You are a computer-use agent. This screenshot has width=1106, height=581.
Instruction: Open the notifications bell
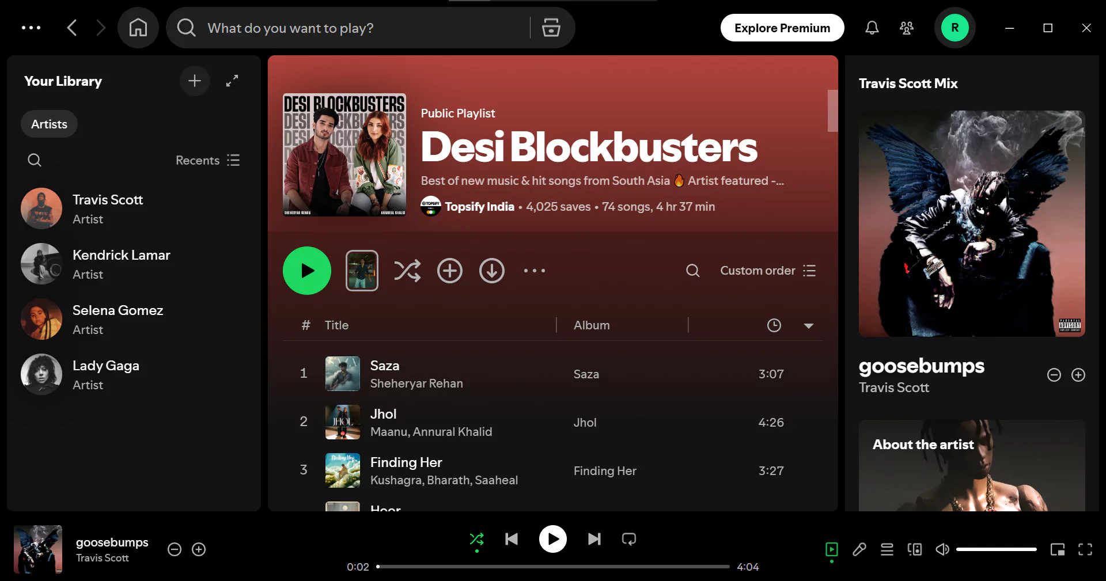[x=872, y=28]
